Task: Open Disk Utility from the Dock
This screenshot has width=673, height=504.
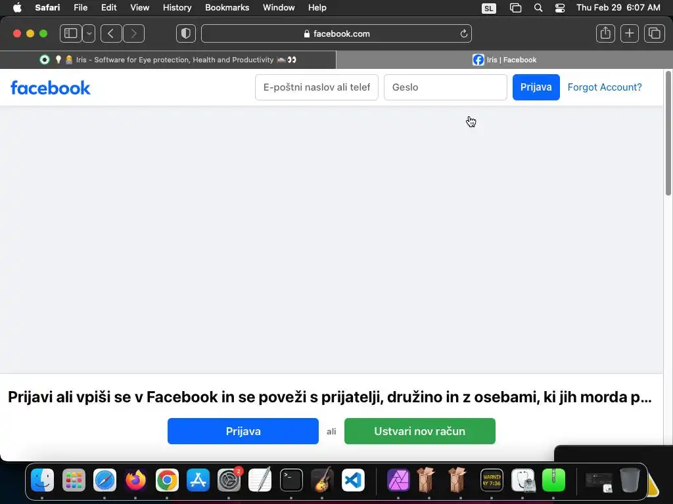Action: point(522,480)
